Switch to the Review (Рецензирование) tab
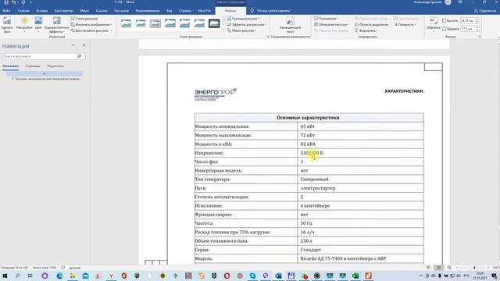Screen dimensions: 500x281 [148, 10]
